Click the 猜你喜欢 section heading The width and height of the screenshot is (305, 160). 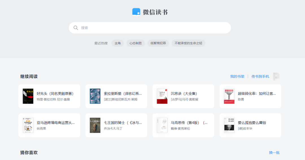[x=29, y=153]
